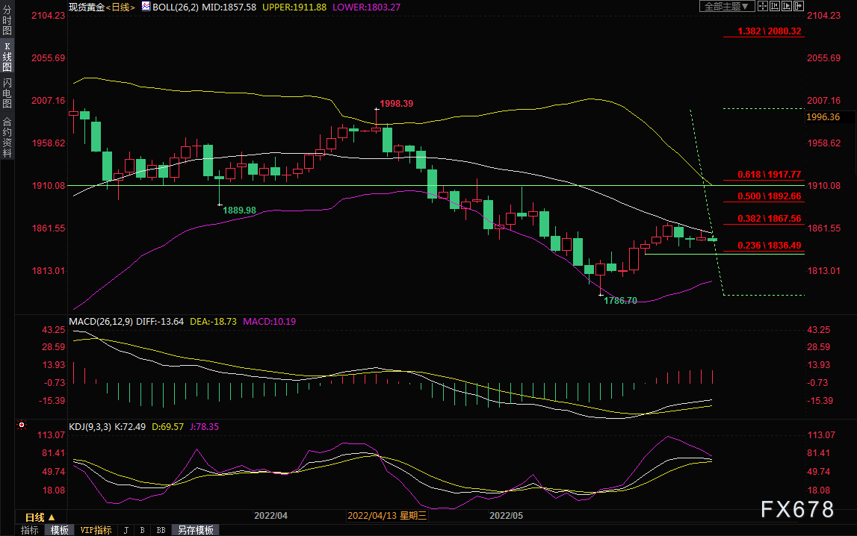The image size is (857, 536).
Task: Click the axis play-forward icon
Action: pyautogui.click(x=787, y=6)
